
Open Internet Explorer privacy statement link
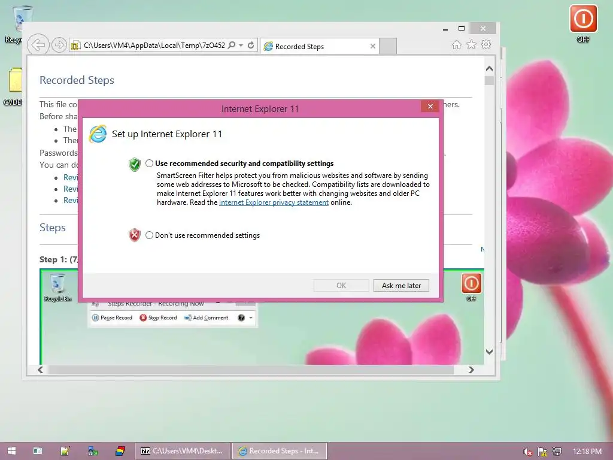coord(274,202)
